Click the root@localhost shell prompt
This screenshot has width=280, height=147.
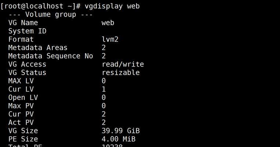[x=40, y=7]
